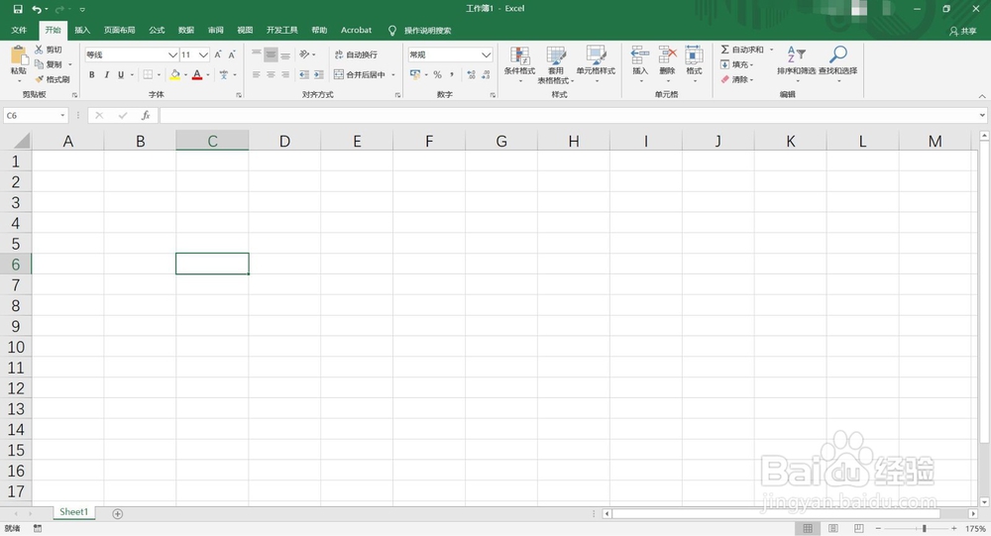Switch to Formulas (公式) tab
The image size is (991, 536).
pyautogui.click(x=157, y=31)
